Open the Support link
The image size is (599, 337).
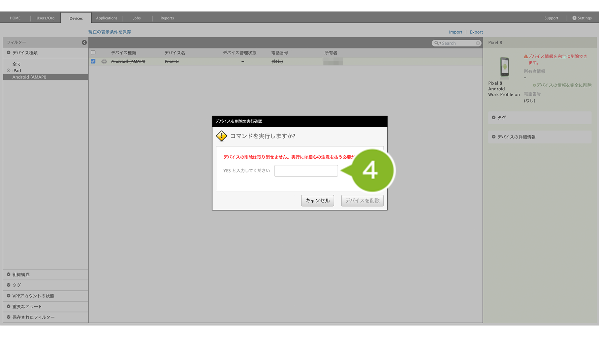tap(551, 18)
